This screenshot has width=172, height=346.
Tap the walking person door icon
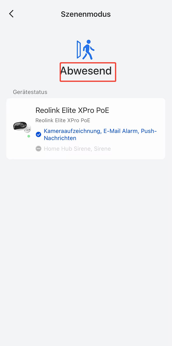coord(86,50)
